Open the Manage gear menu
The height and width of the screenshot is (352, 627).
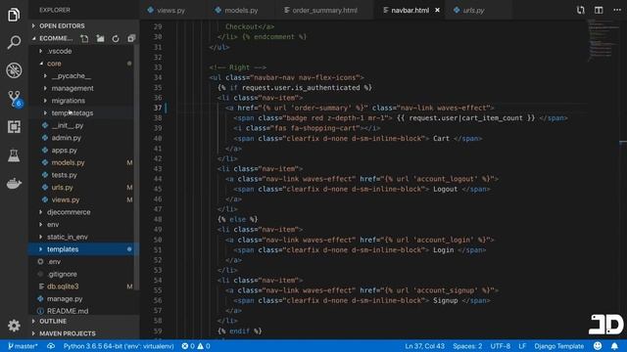[14, 326]
